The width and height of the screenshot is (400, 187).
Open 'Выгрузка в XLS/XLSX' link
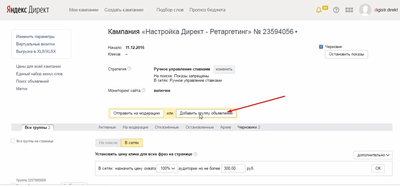36,51
